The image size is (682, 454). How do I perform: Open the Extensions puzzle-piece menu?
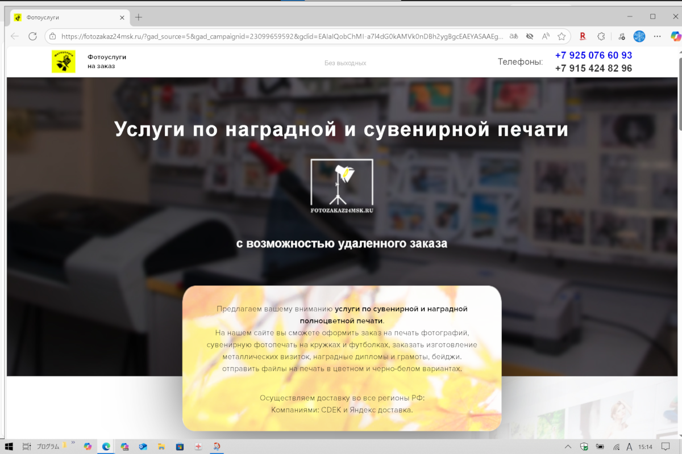point(601,36)
